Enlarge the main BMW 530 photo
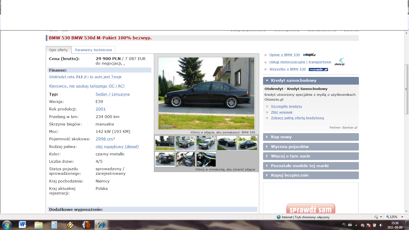Screen dimensions: 409x230 coord(206,93)
